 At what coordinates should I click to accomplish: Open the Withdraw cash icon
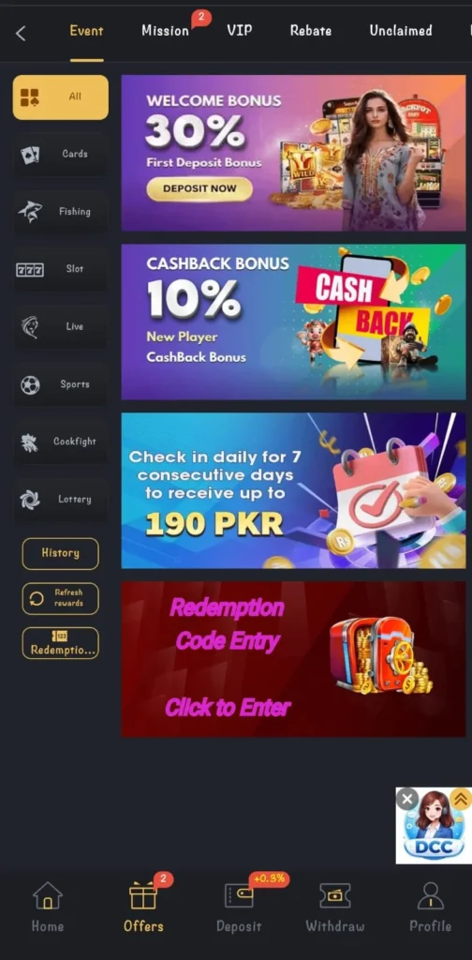point(335,895)
